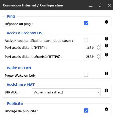The height and width of the screenshot is (119, 113).
Task: Enable Proxy Wake on LAN checkbox
Action: point(86,75)
